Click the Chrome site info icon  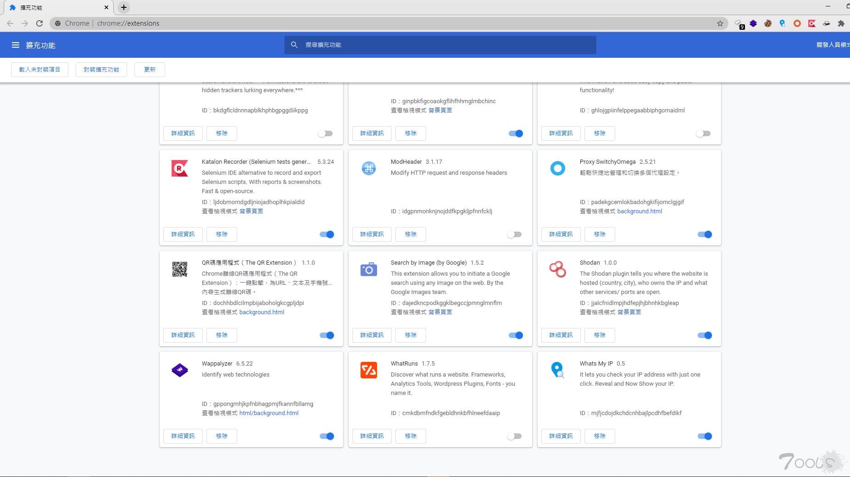(58, 23)
